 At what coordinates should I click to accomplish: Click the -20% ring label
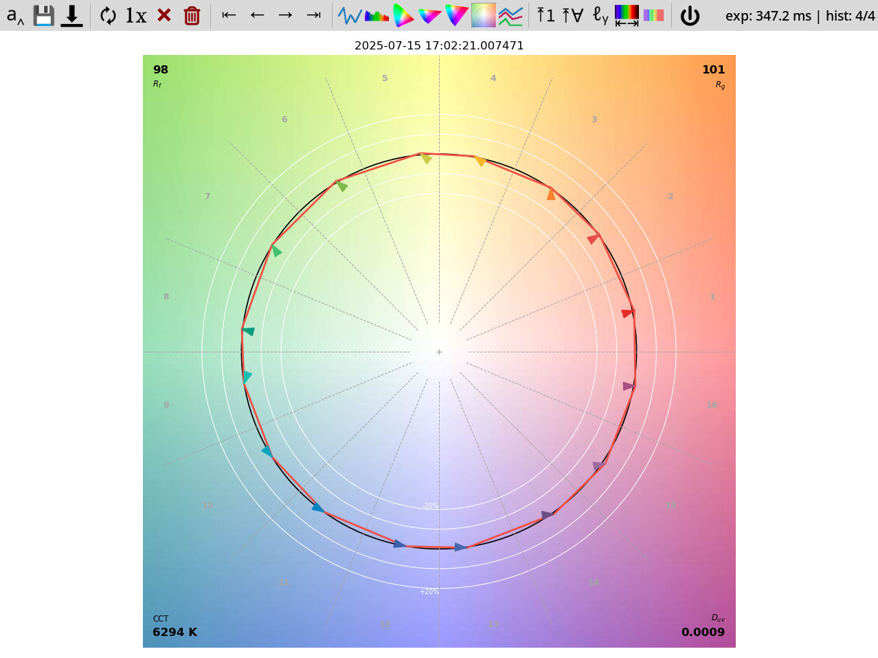click(x=431, y=506)
